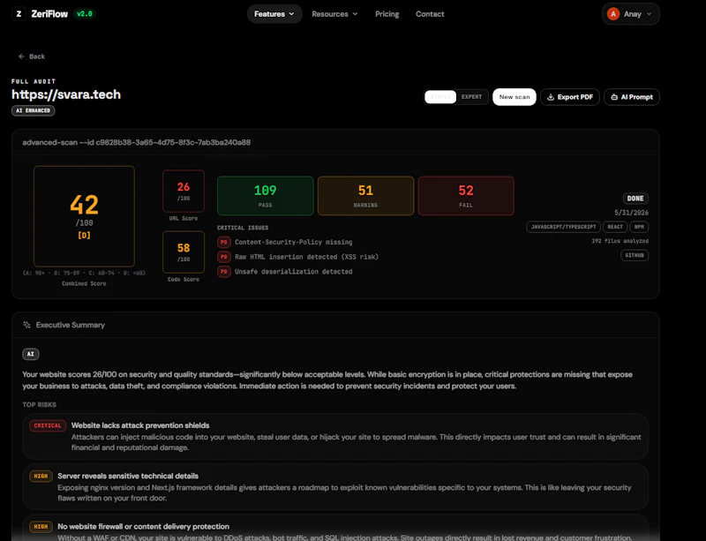The width and height of the screenshot is (706, 541).
Task: Open Raw HTML insertion detected issue
Action: pos(306,257)
